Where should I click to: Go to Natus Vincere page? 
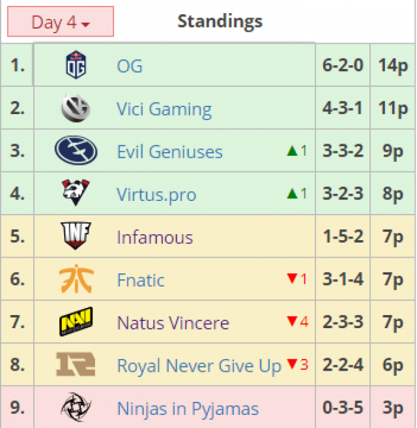coord(173,323)
